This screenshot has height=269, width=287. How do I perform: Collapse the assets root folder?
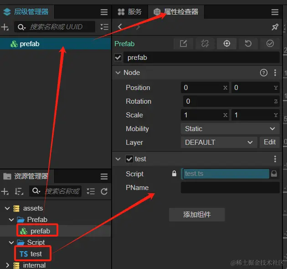tap(7, 208)
